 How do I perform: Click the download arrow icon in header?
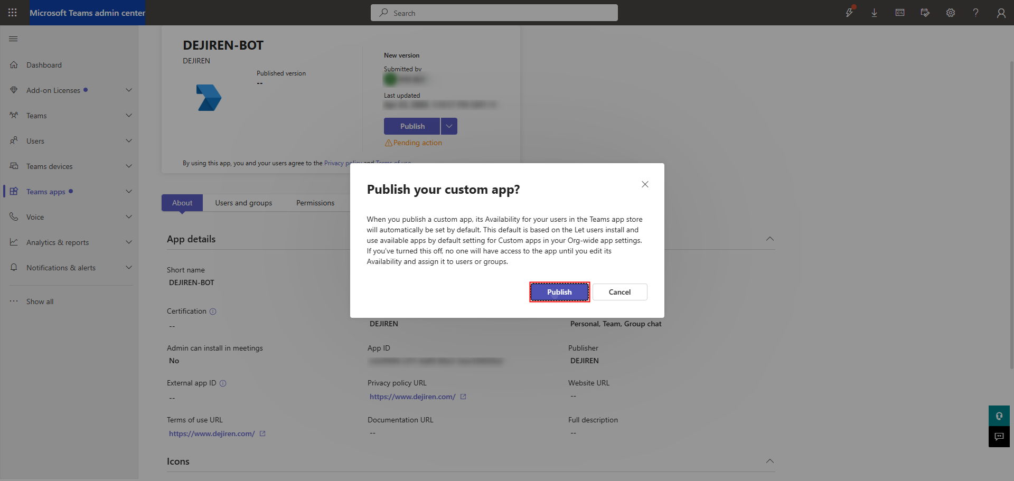(x=874, y=13)
